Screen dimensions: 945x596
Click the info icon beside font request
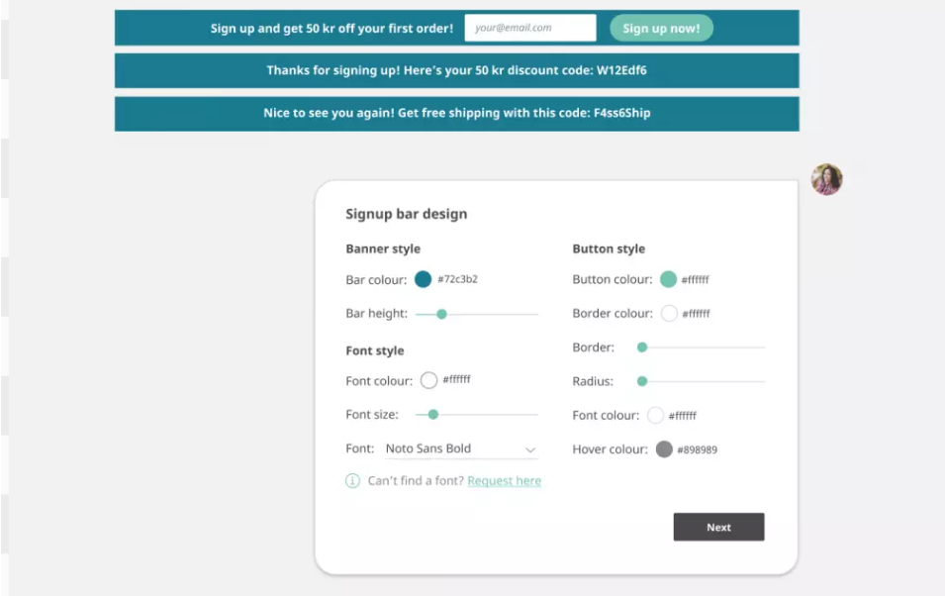pos(352,481)
